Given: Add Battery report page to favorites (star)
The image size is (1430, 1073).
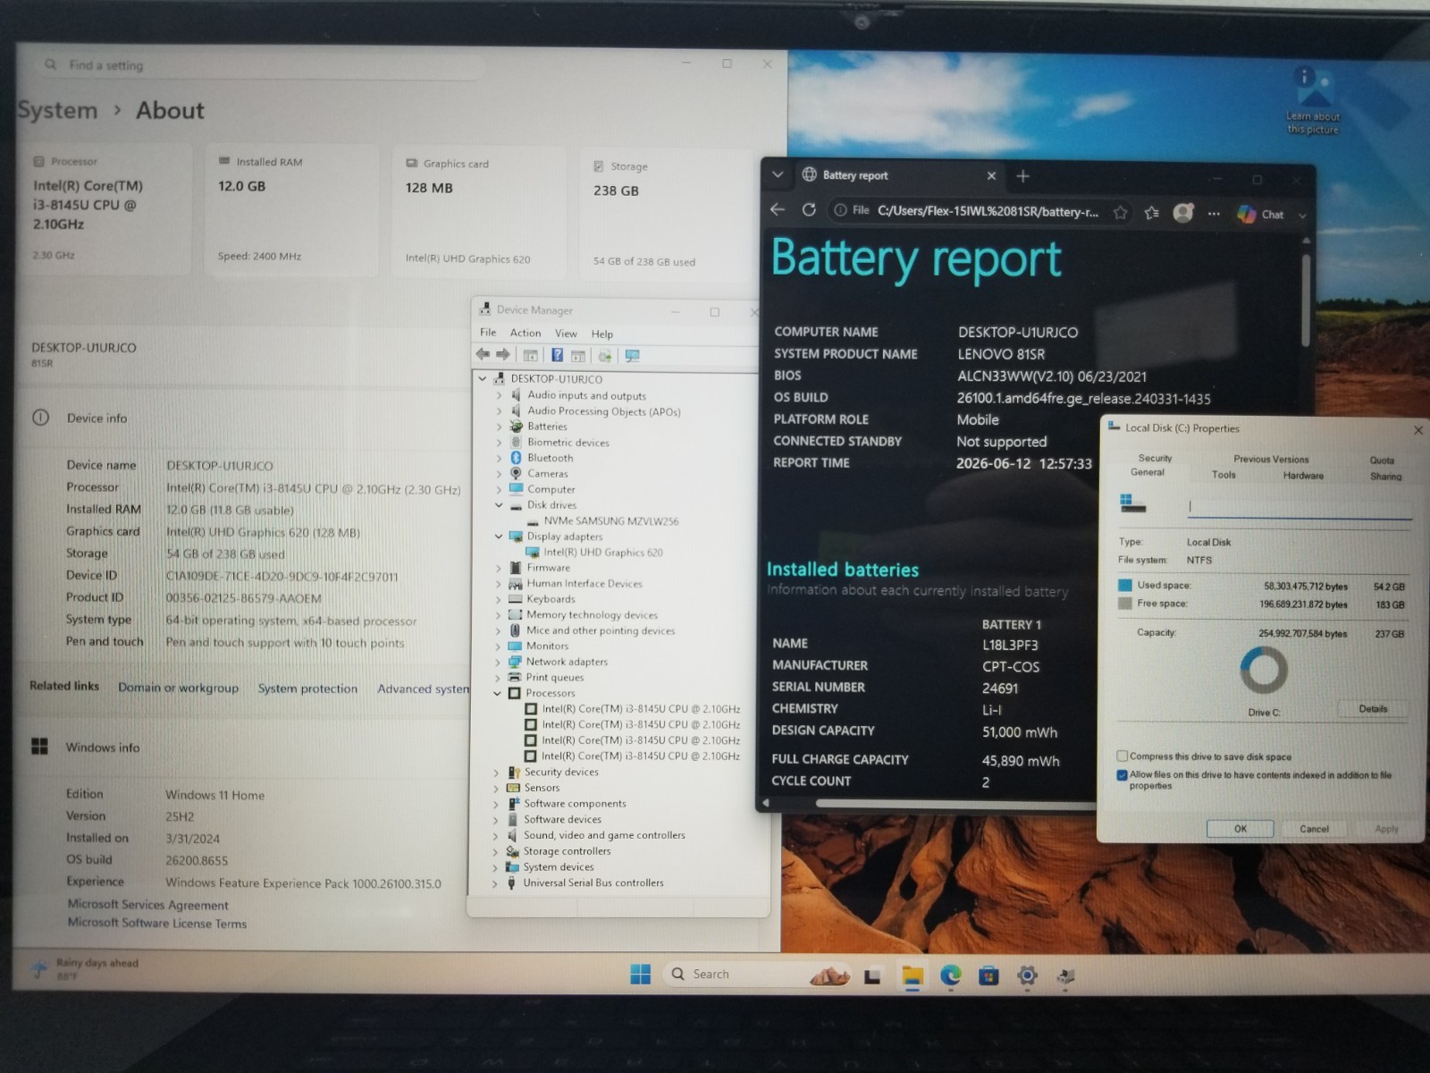Looking at the screenshot, I should (x=1120, y=213).
